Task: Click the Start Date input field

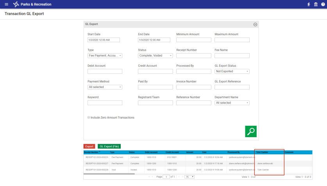Action: click(x=104, y=40)
